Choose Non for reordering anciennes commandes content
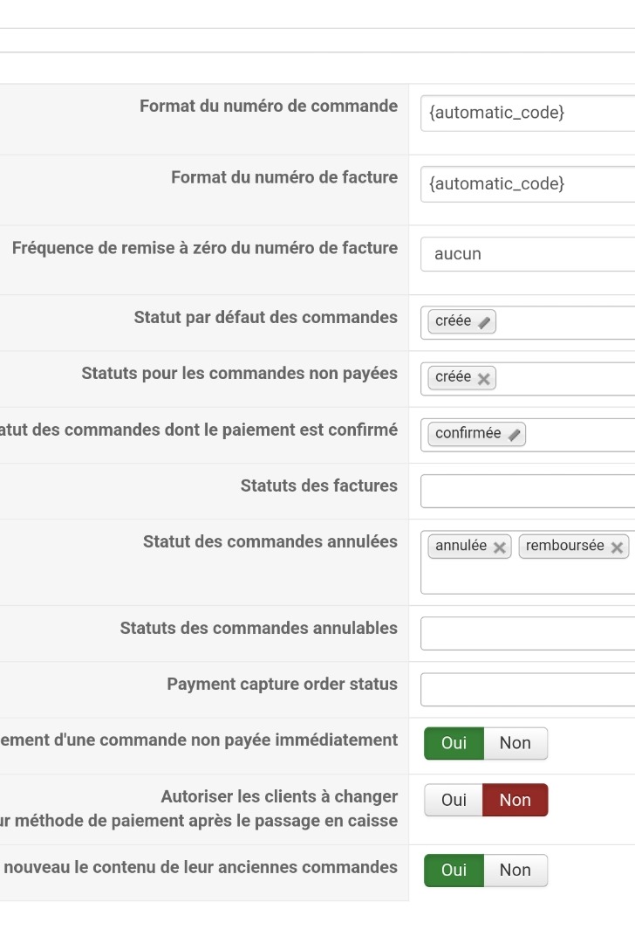 point(515,870)
